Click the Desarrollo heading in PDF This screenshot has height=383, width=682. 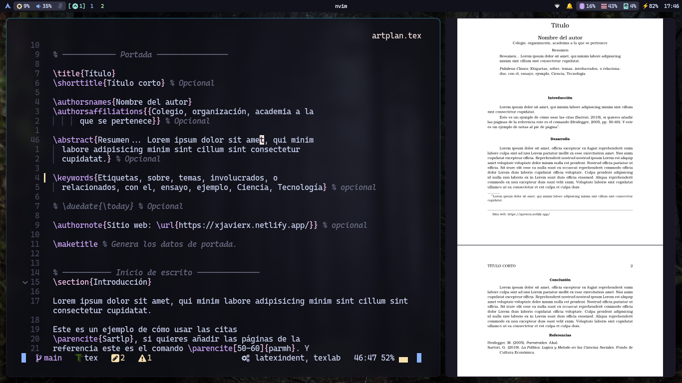(560, 139)
